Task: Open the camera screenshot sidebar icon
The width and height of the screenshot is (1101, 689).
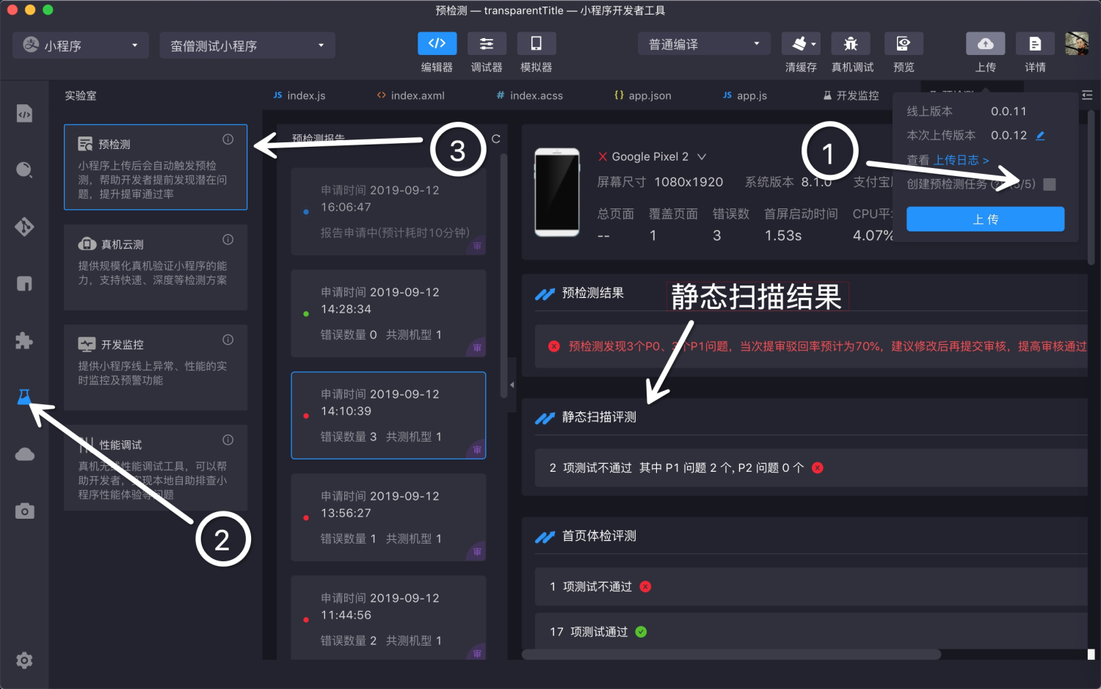Action: [x=24, y=511]
